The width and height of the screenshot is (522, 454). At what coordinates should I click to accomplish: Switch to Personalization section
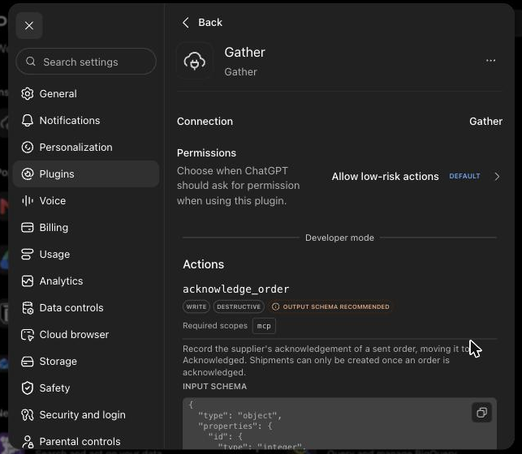click(x=86, y=148)
